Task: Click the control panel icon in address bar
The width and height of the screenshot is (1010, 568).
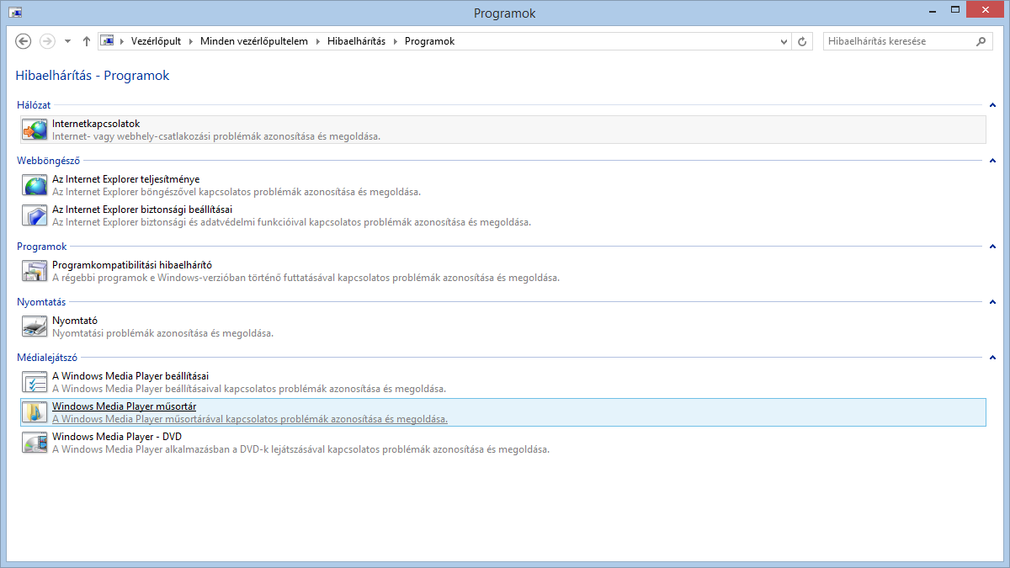Action: (x=107, y=40)
